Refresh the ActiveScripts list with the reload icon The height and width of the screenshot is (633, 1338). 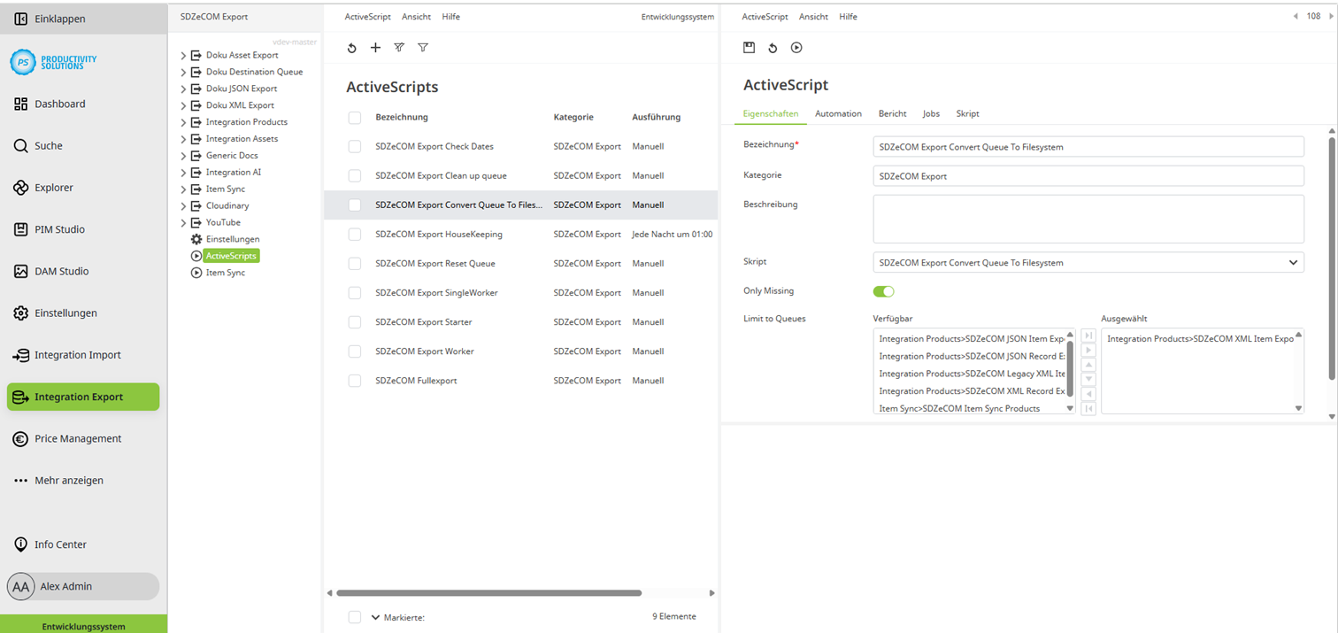[x=351, y=48]
